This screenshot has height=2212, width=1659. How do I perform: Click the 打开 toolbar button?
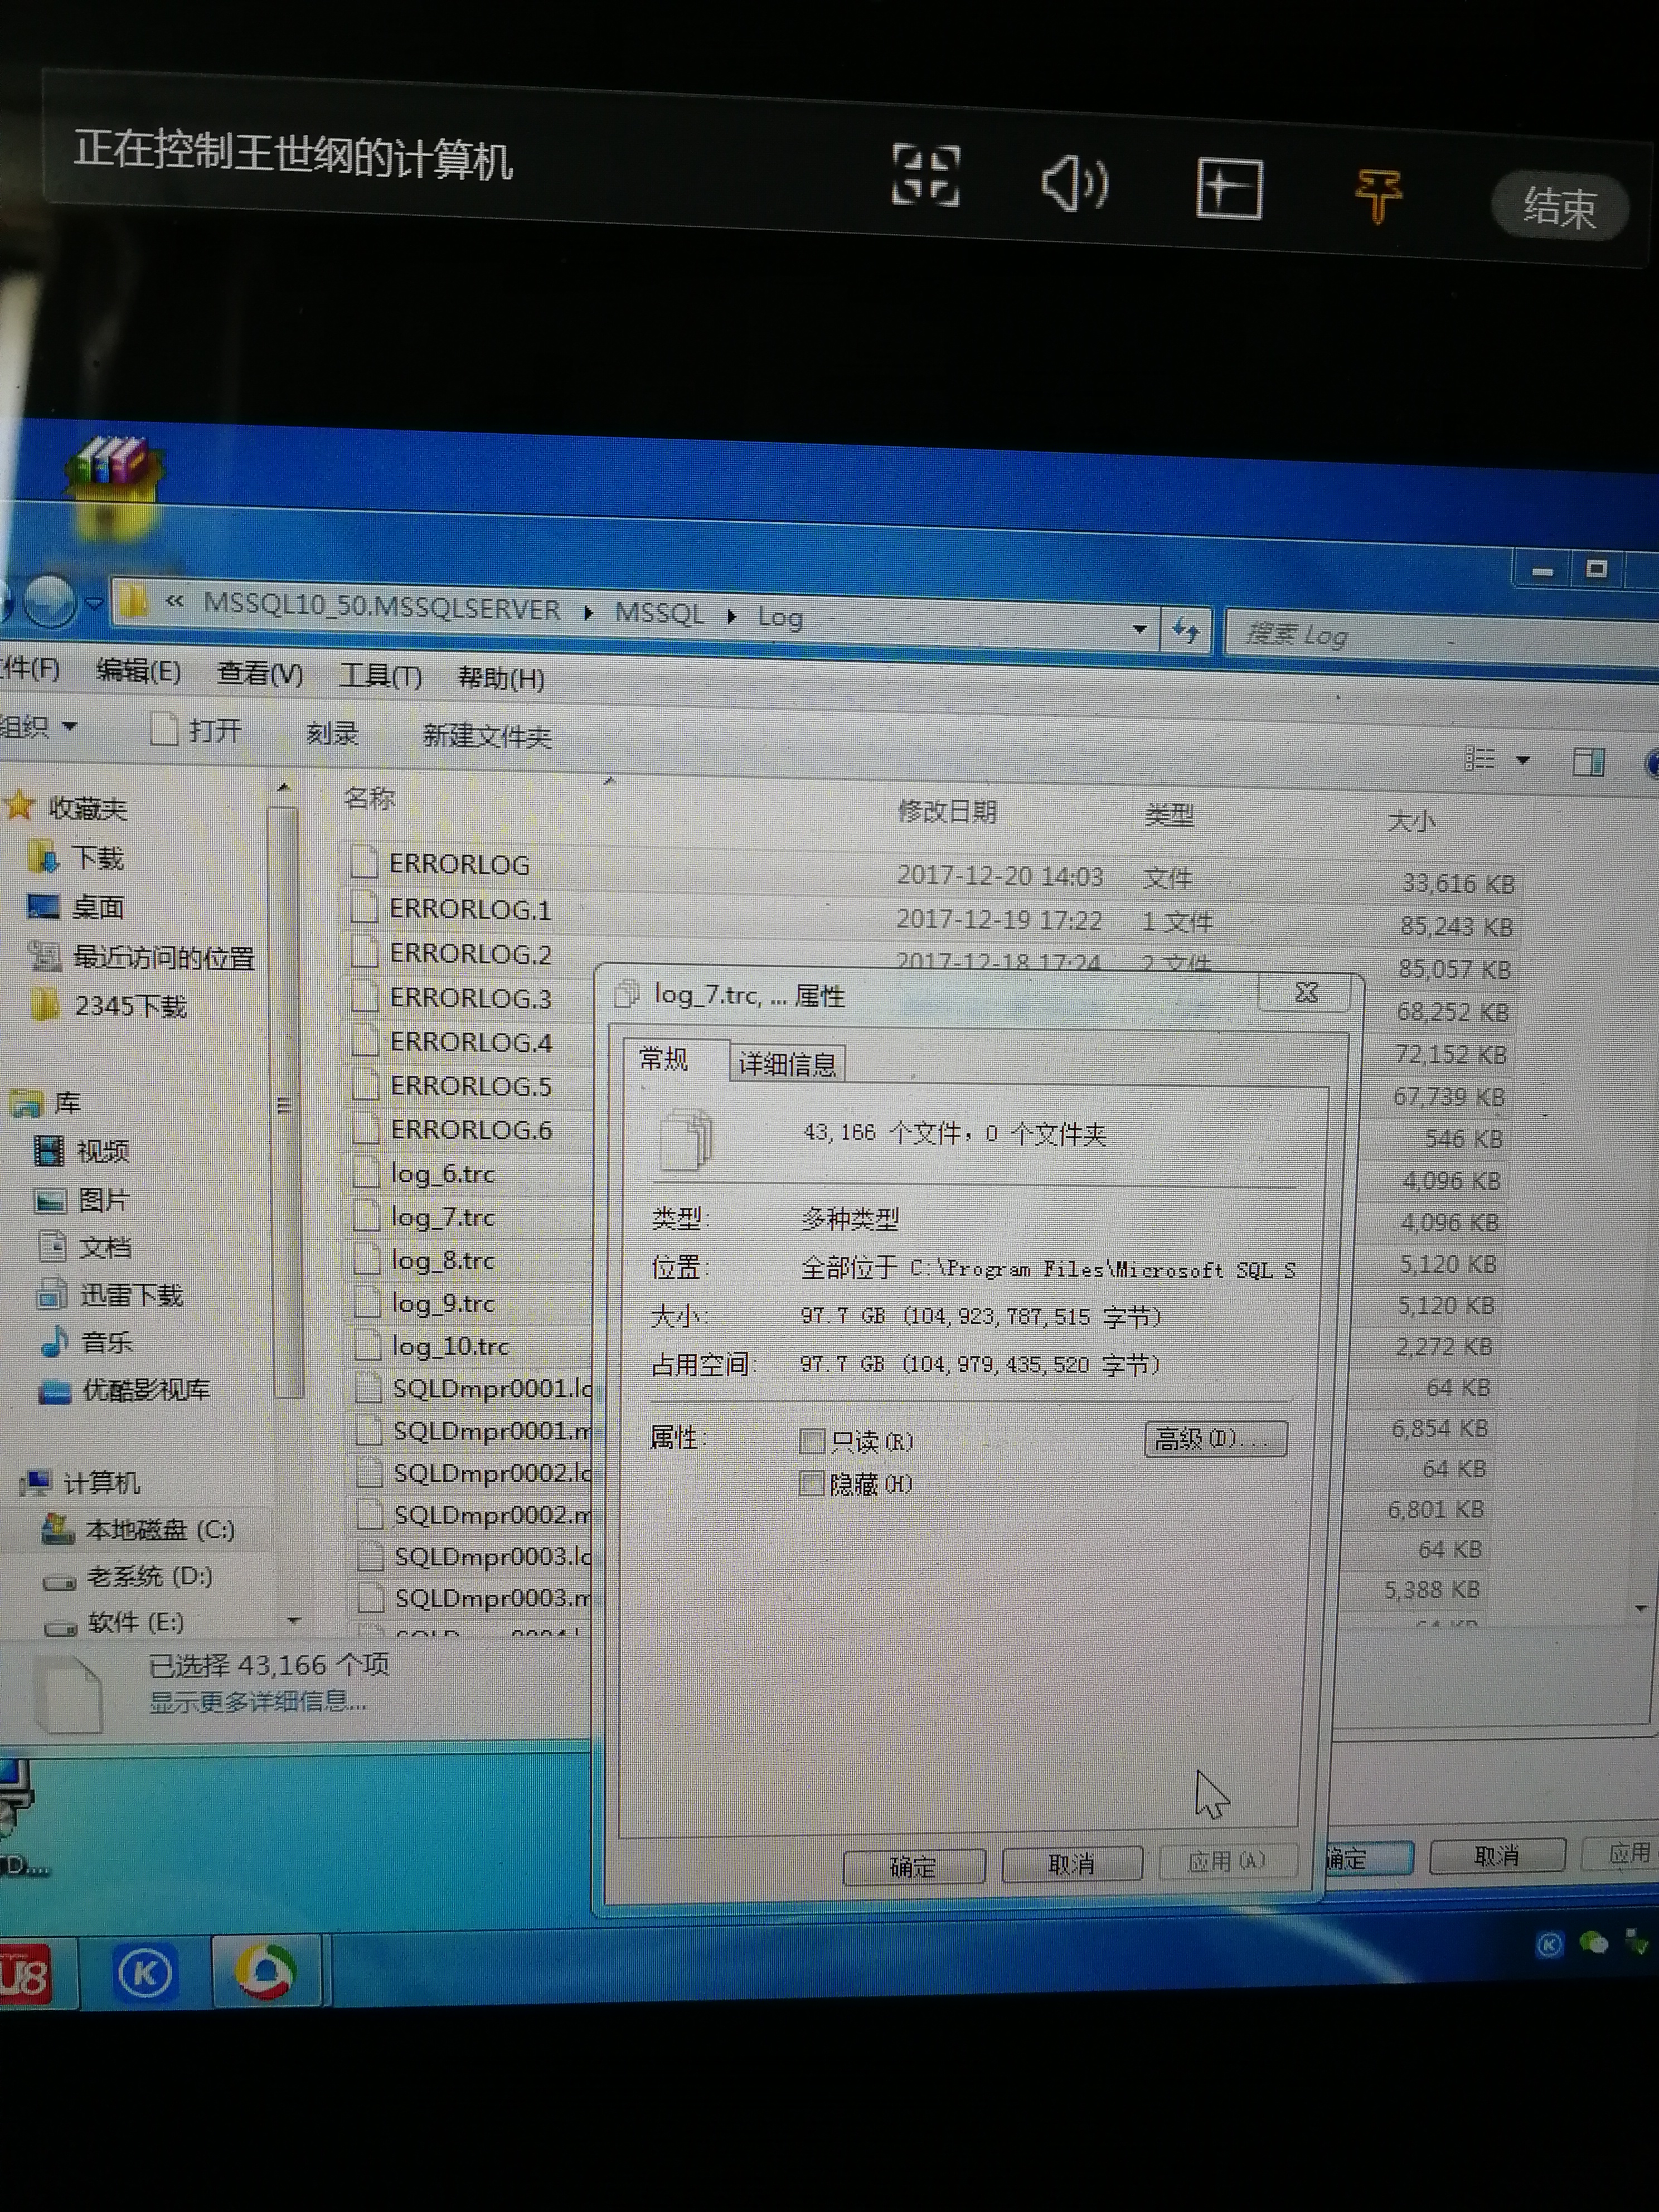pyautogui.click(x=196, y=731)
